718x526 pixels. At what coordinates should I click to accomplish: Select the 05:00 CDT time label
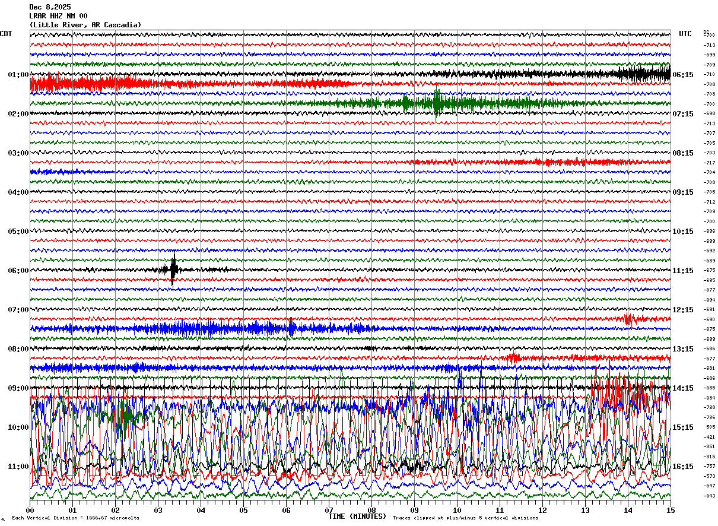click(18, 232)
